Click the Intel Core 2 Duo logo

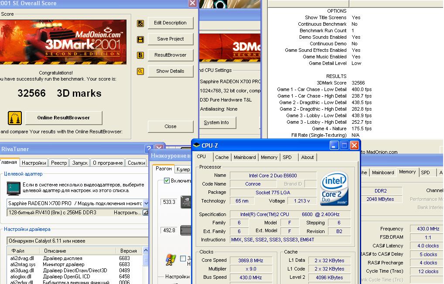pyautogui.click(x=334, y=189)
